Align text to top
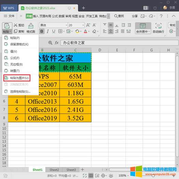The width and height of the screenshot is (179, 179). (x=105, y=25)
